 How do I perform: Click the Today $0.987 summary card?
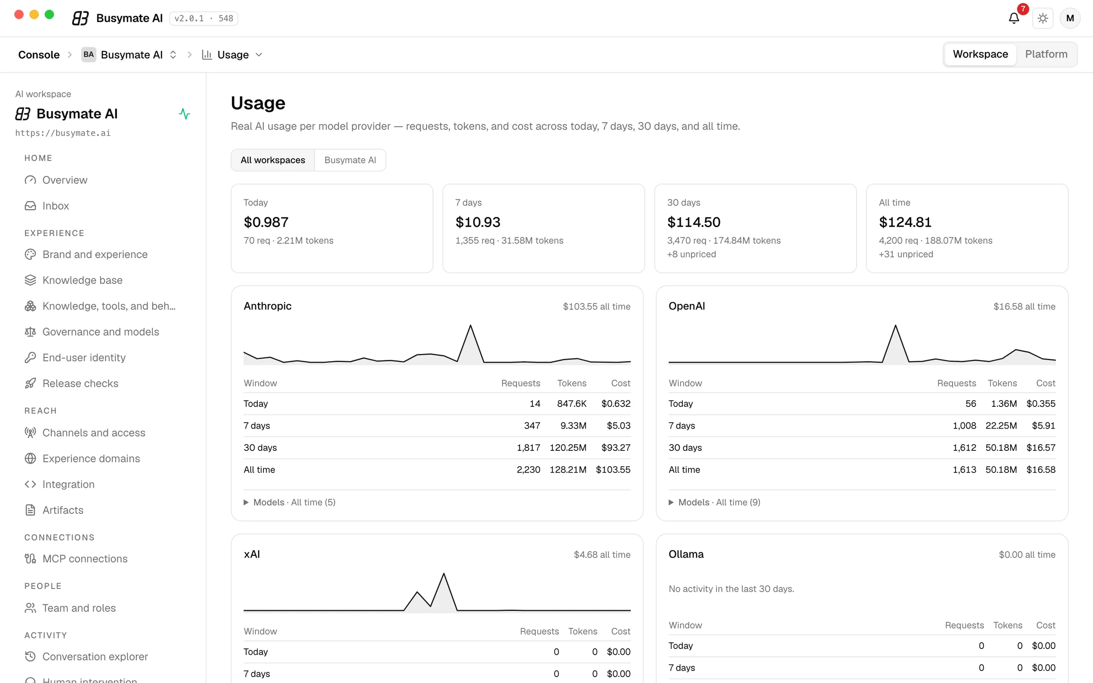click(332, 228)
